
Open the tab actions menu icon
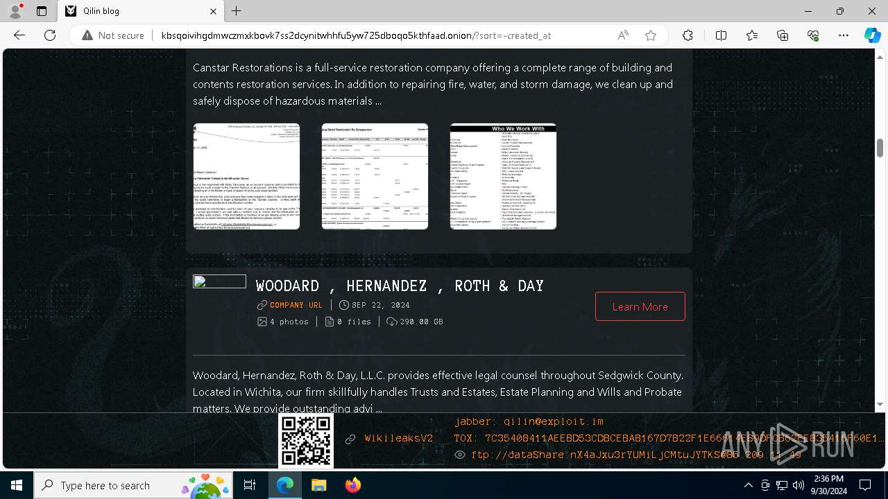[42, 11]
